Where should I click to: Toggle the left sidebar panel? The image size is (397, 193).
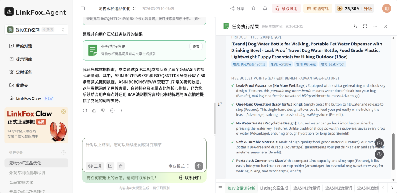coord(83,8)
